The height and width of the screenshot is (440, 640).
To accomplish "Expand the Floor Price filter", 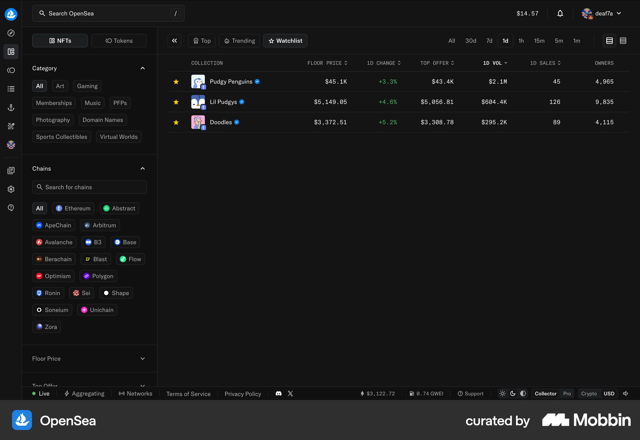I will pos(142,358).
